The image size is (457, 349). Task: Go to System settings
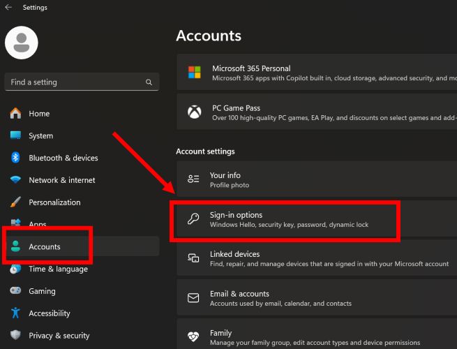40,136
